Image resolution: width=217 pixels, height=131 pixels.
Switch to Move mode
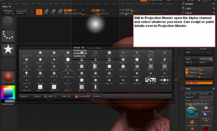(46, 12)
